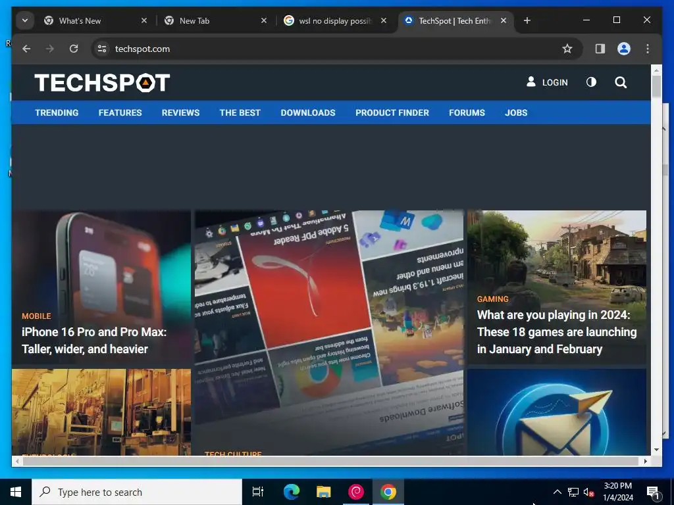
Task: Switch to the What's New tab
Action: pos(95,20)
